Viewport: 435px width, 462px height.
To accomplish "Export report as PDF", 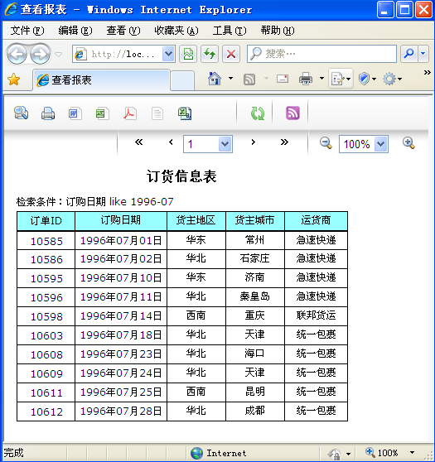I will (130, 113).
